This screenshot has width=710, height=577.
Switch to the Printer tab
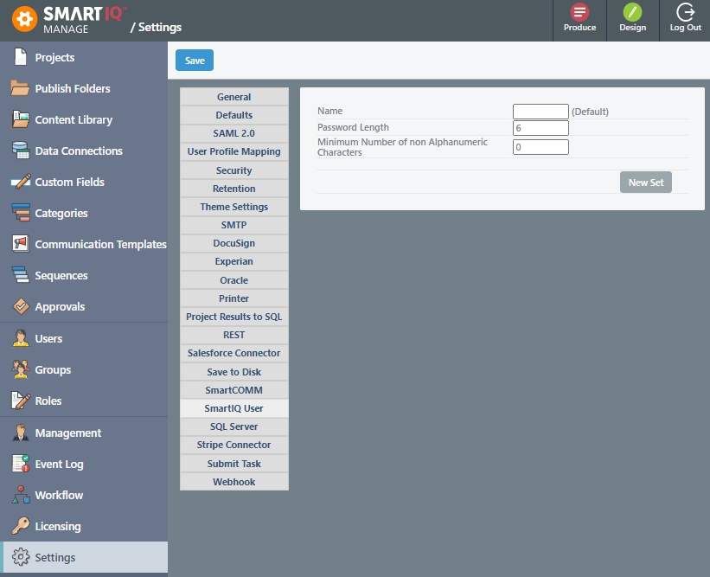pyautogui.click(x=233, y=298)
